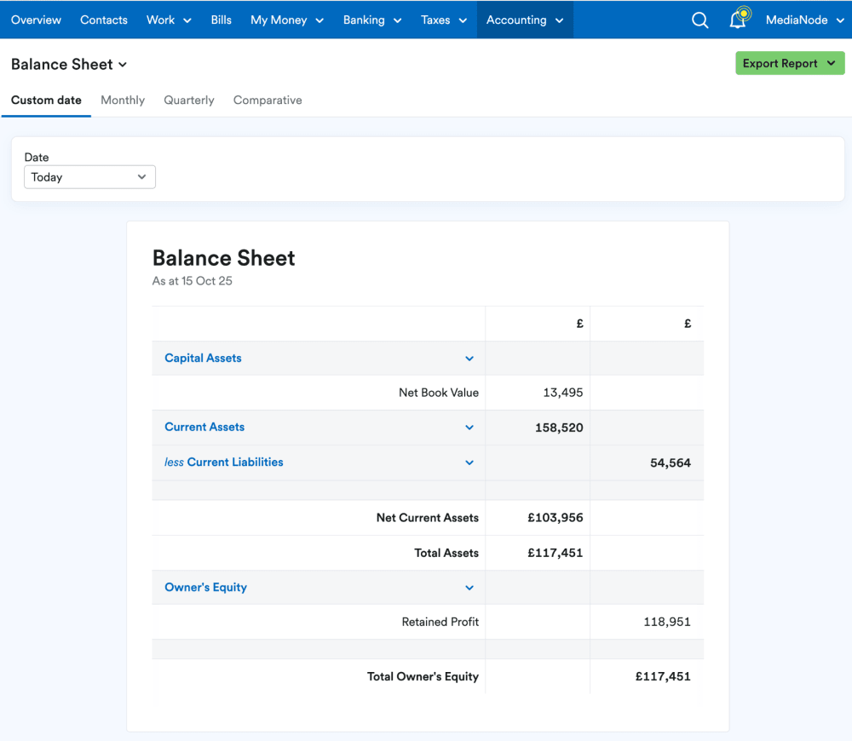852x741 pixels.
Task: Expand the Capital Assets section
Action: pyautogui.click(x=469, y=358)
